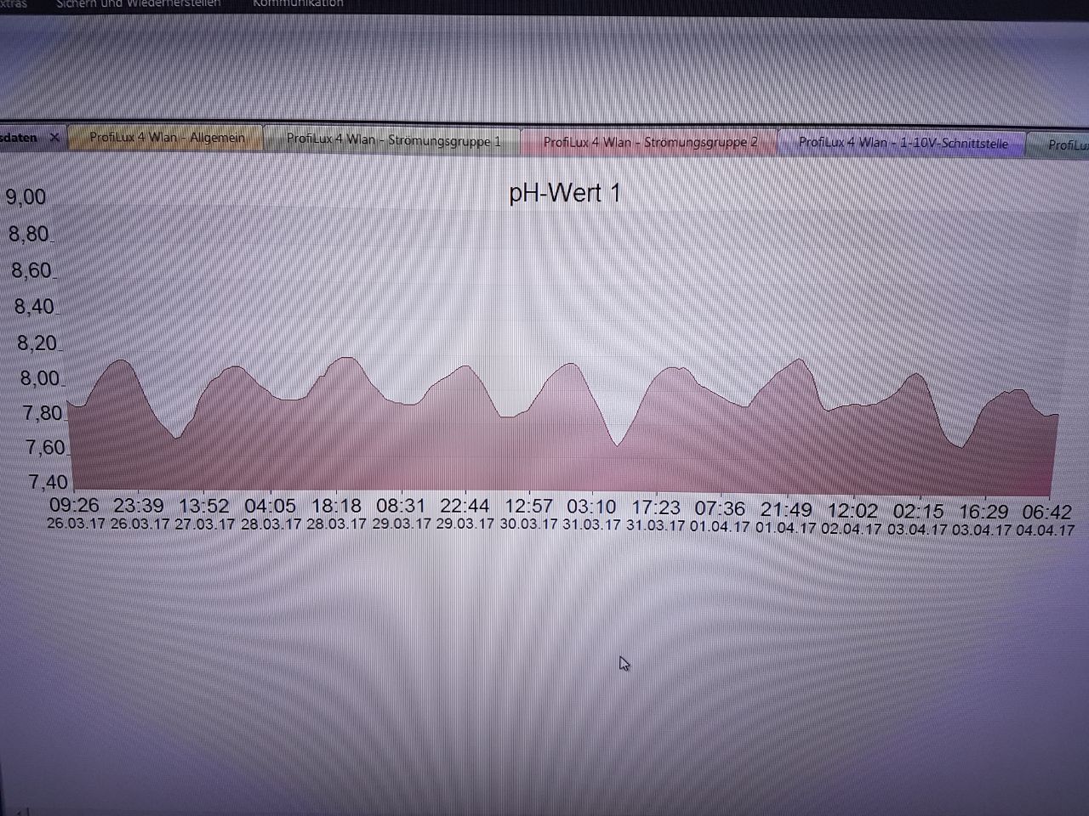Open the Sichern und Wiederherstellen menu

click(x=138, y=3)
